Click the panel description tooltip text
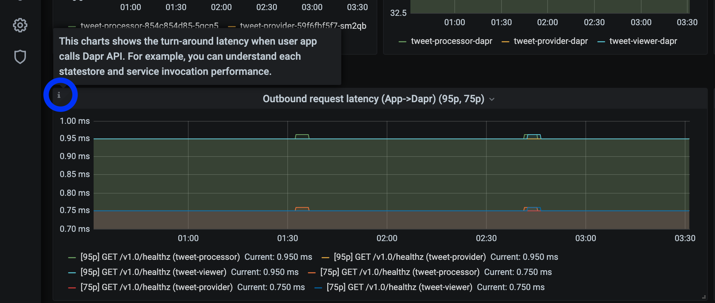Viewport: 715px width, 303px height. (x=187, y=56)
